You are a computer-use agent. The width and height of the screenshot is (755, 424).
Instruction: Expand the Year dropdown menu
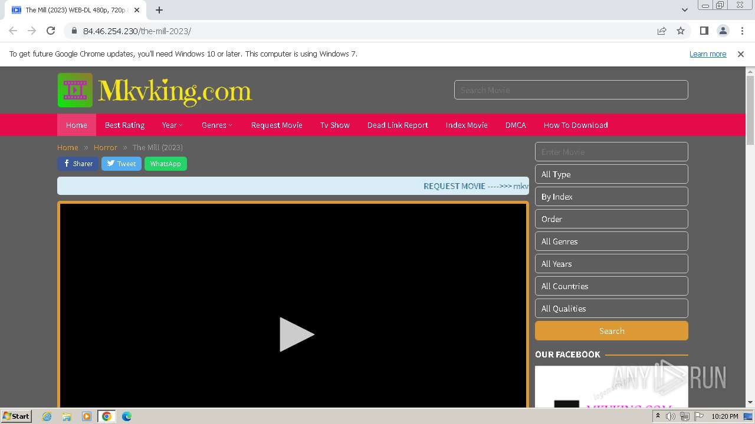[172, 125]
